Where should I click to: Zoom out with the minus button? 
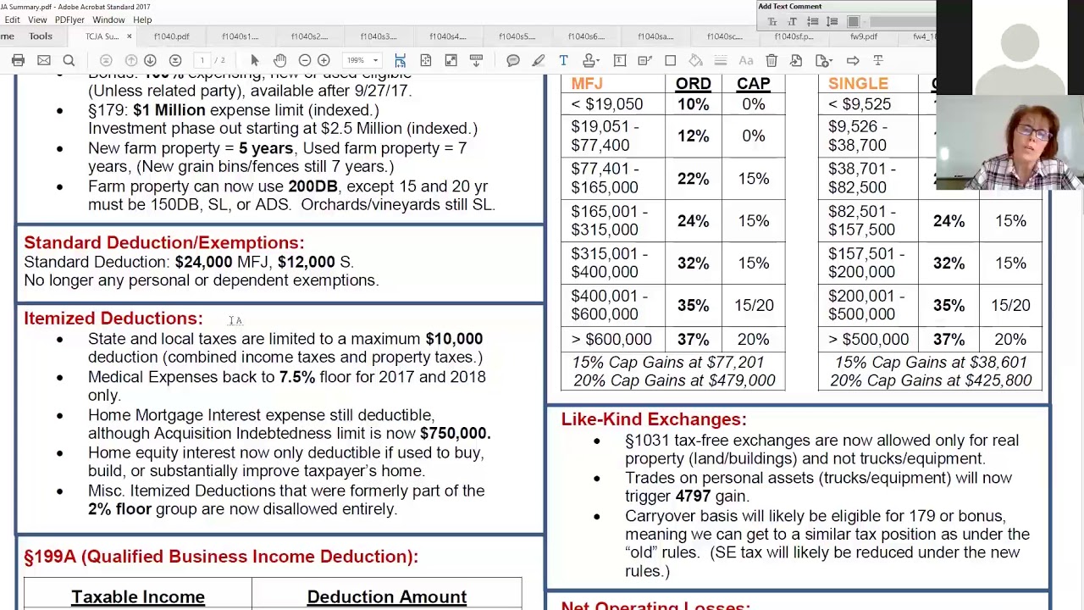[x=305, y=60]
